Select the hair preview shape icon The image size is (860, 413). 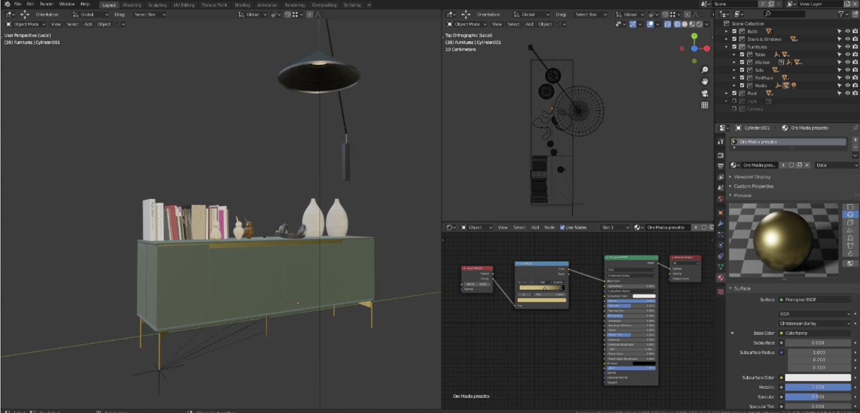(850, 230)
